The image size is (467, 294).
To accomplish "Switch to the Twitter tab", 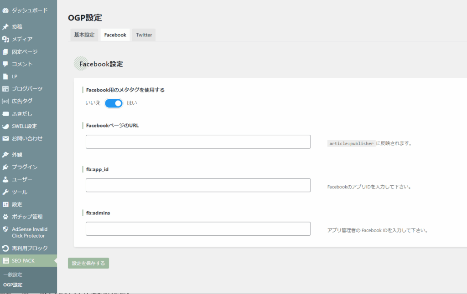I will tap(144, 35).
